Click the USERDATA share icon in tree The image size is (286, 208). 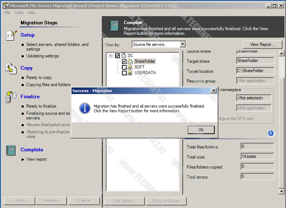coord(130,73)
